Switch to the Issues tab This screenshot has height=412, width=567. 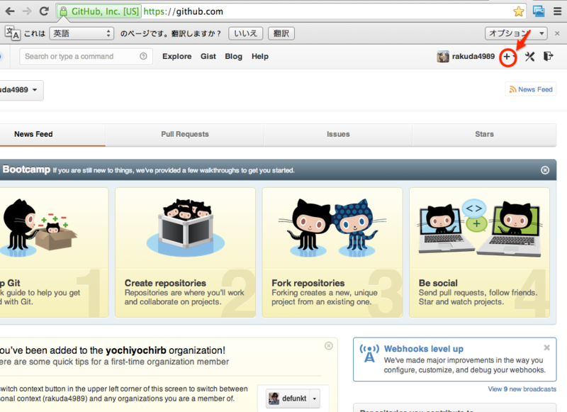(338, 134)
